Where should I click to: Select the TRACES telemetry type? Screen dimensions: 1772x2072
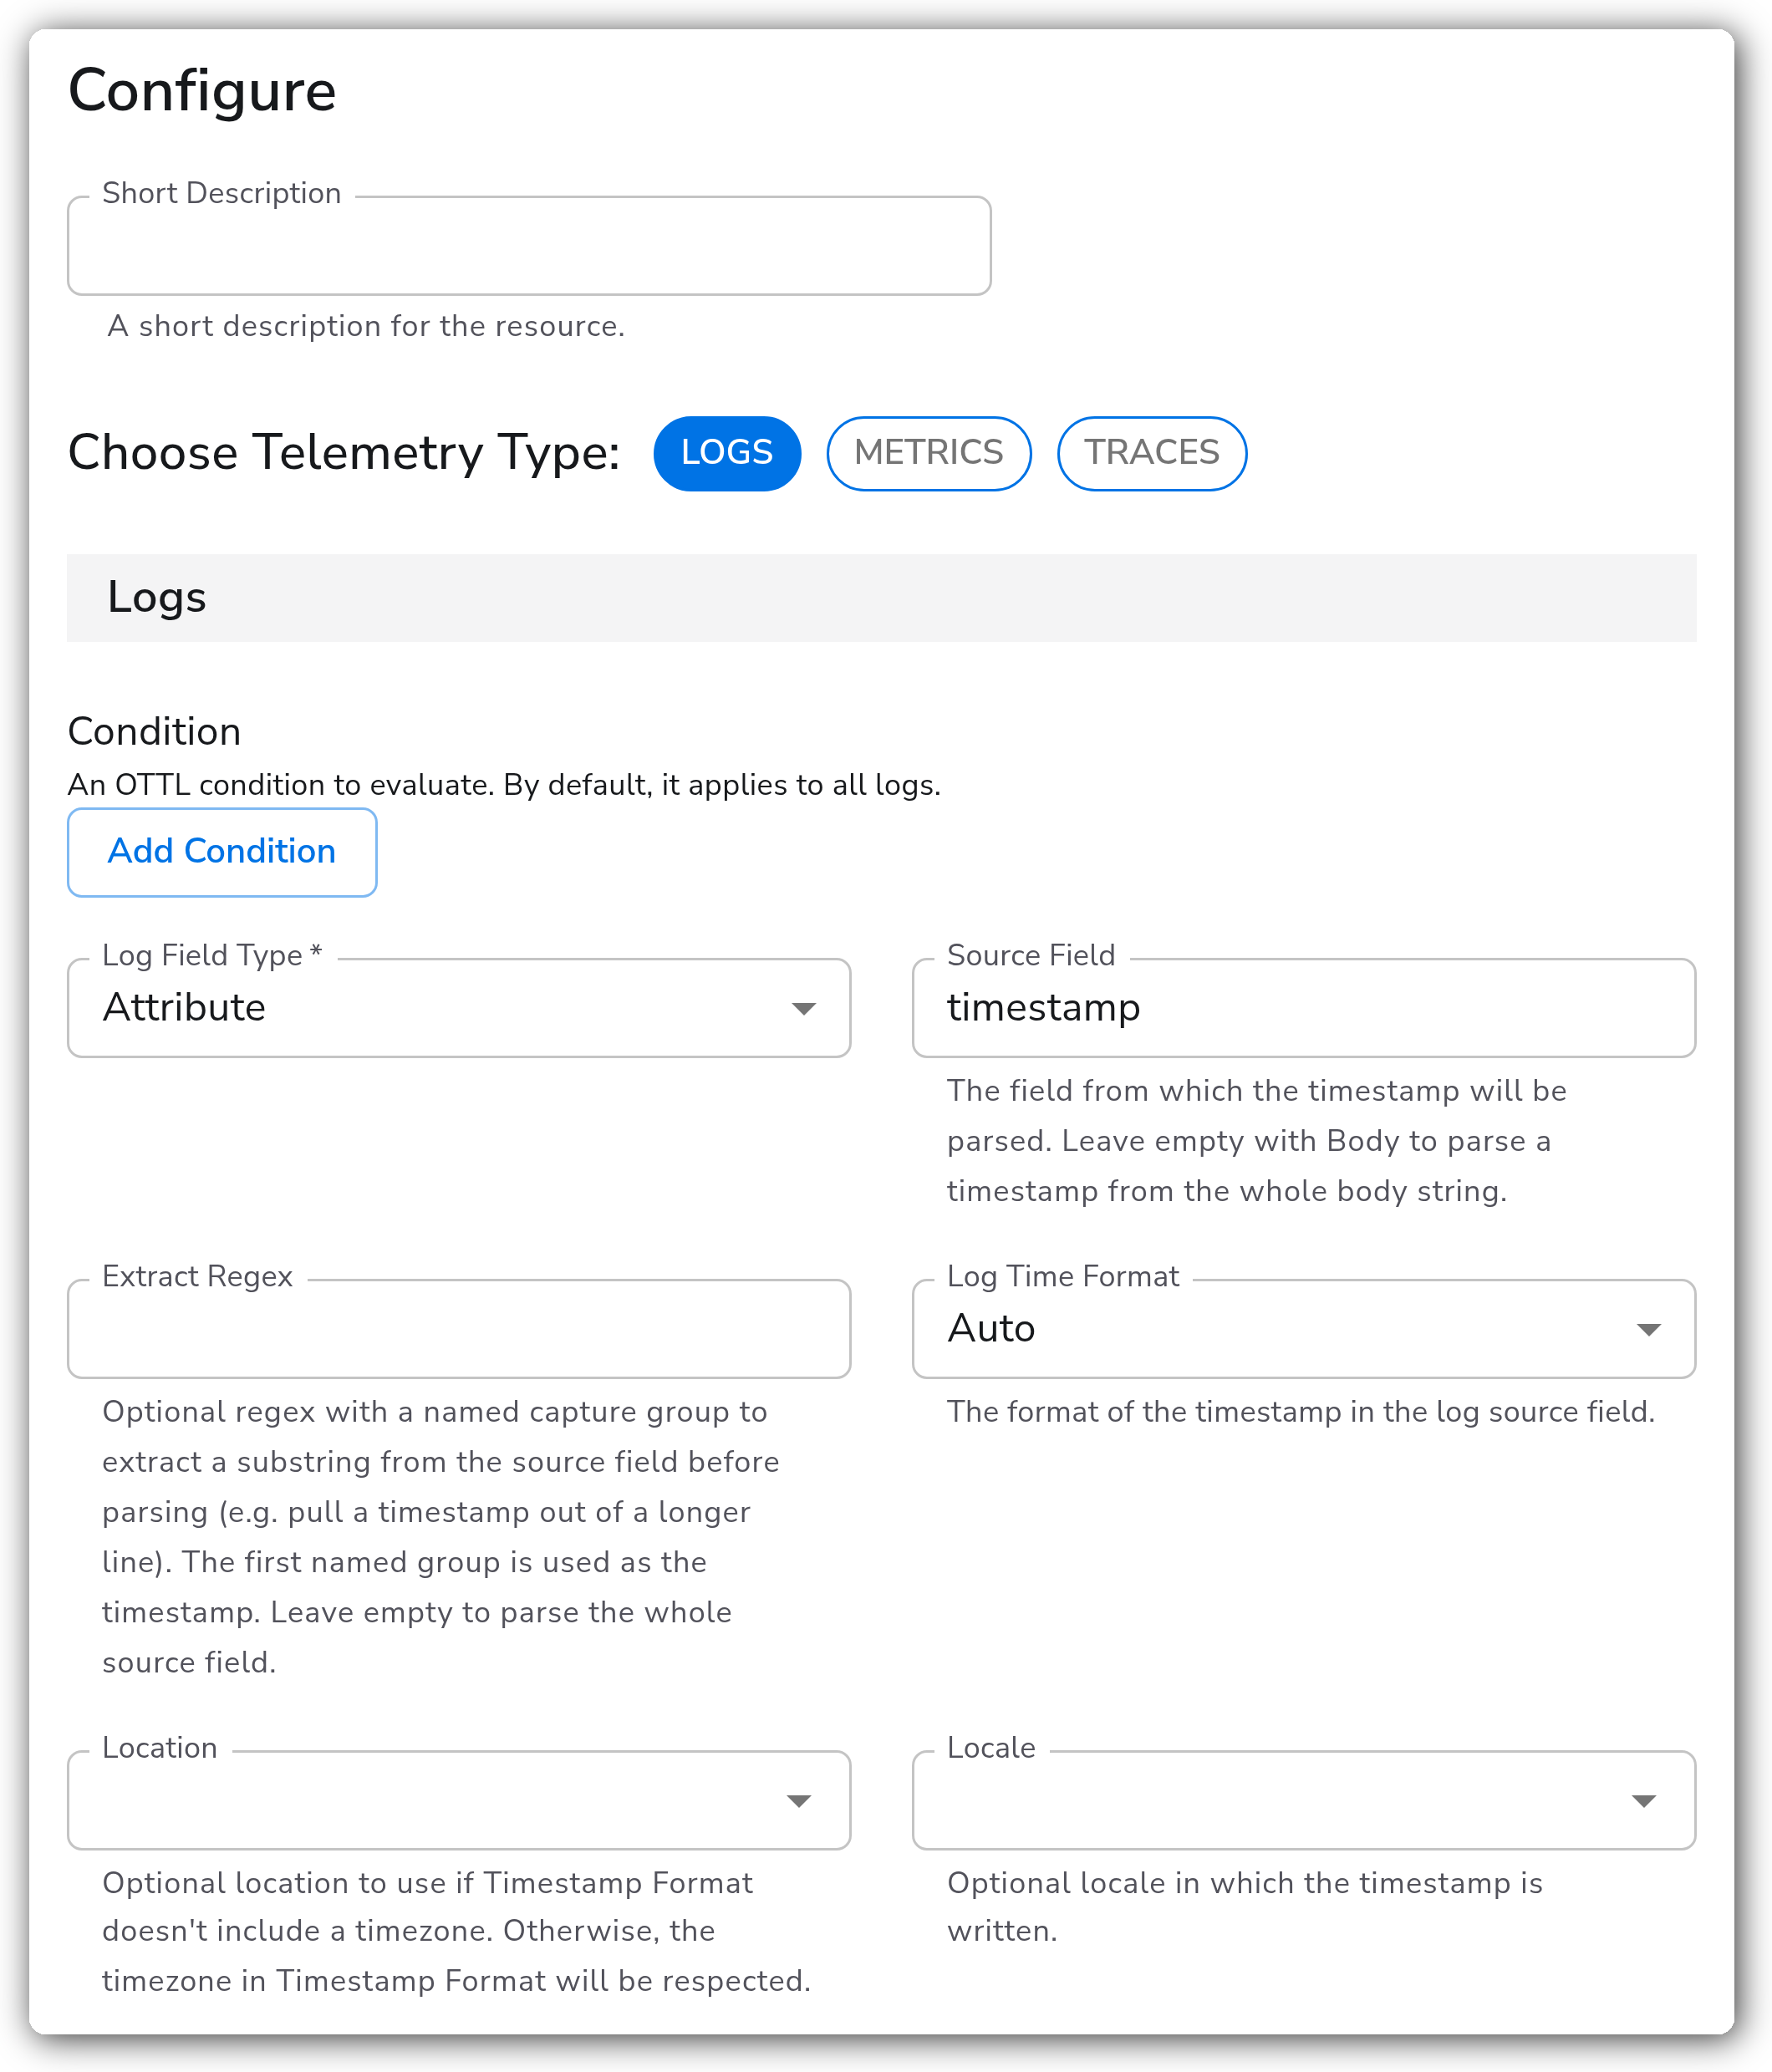1152,453
